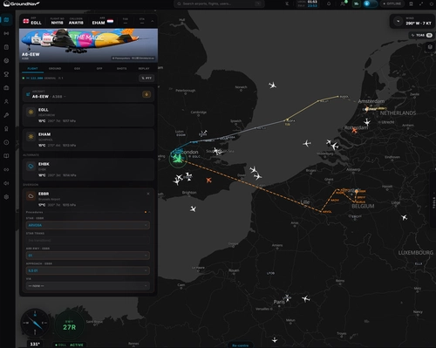Click the EHBK alternate tag icon

(31, 167)
